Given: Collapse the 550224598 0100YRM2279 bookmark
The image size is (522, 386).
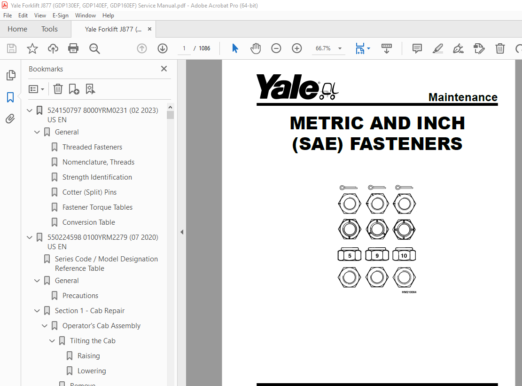Looking at the screenshot, I should [x=30, y=237].
